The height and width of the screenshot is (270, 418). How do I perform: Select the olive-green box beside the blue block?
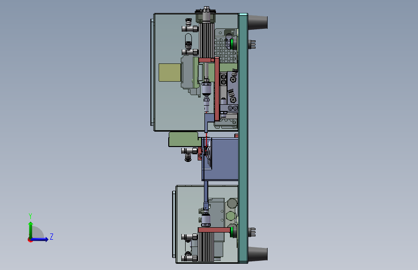[x=184, y=139]
